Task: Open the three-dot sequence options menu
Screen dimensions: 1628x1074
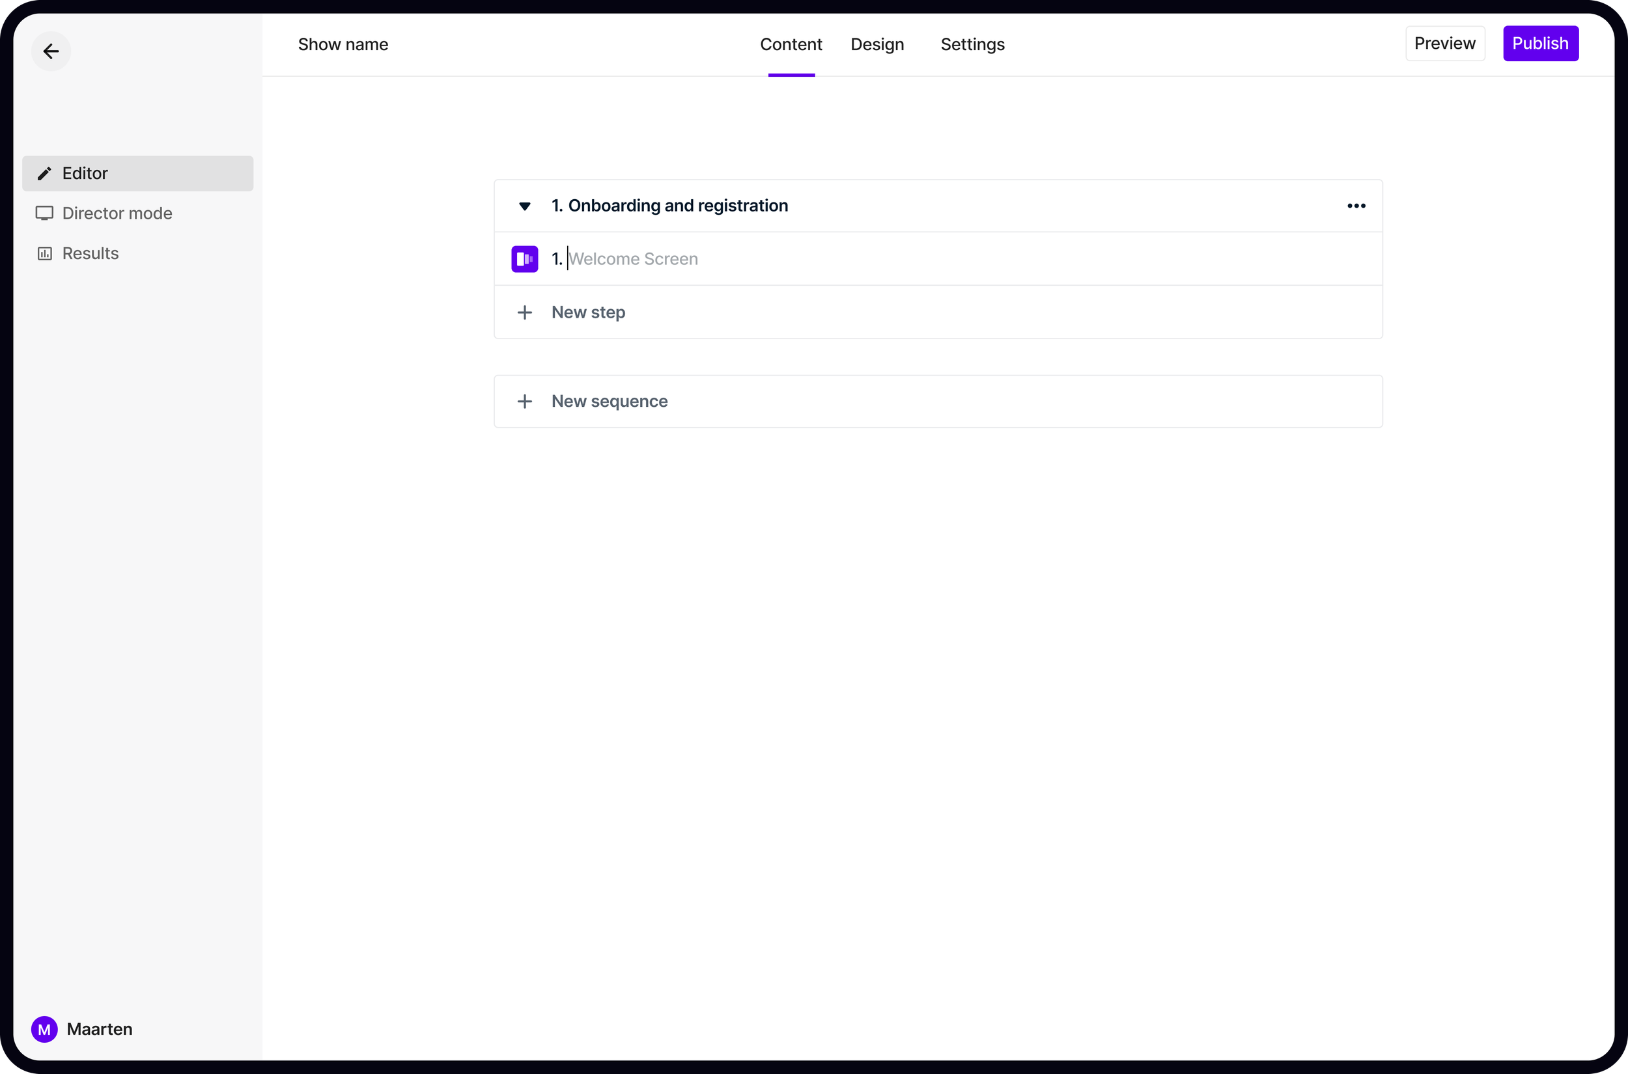Action: coord(1356,206)
